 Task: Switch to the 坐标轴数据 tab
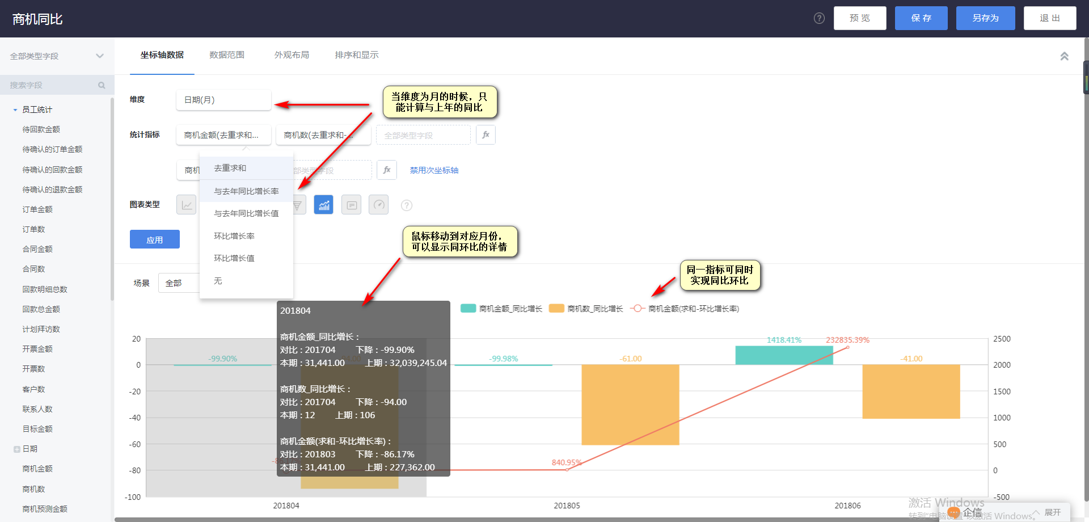click(162, 55)
